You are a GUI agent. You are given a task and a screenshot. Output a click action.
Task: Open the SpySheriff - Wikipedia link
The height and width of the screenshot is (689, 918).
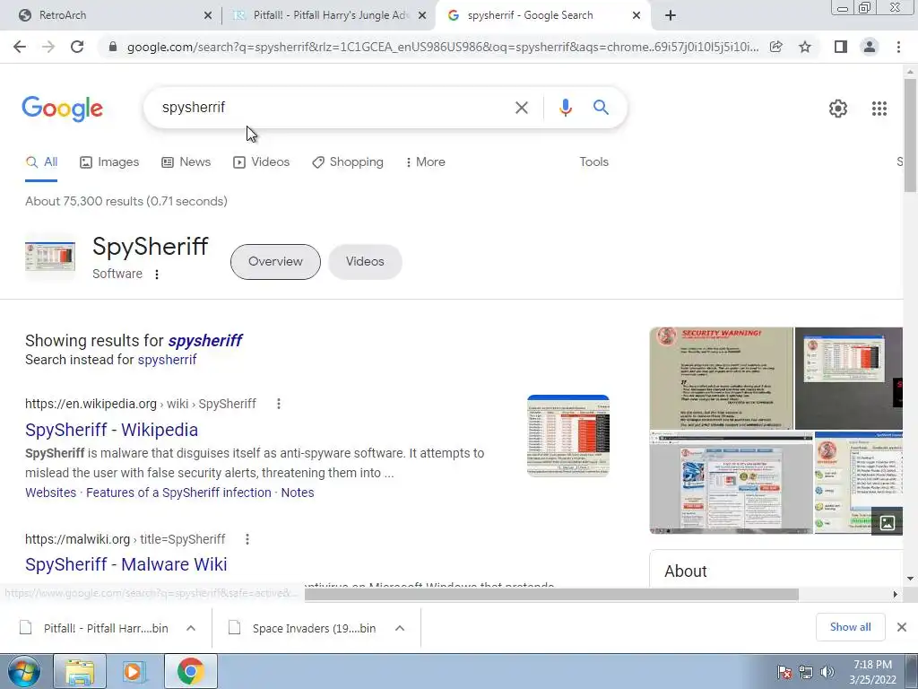point(112,430)
